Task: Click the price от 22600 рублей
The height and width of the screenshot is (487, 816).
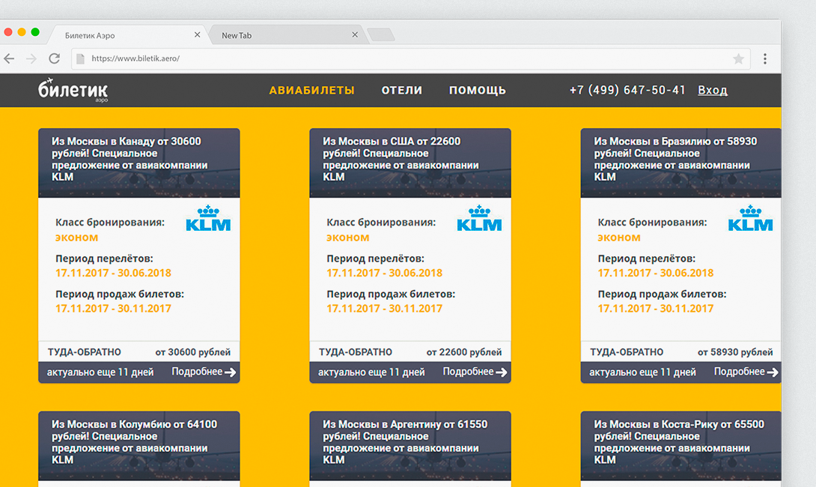Action: (x=464, y=352)
